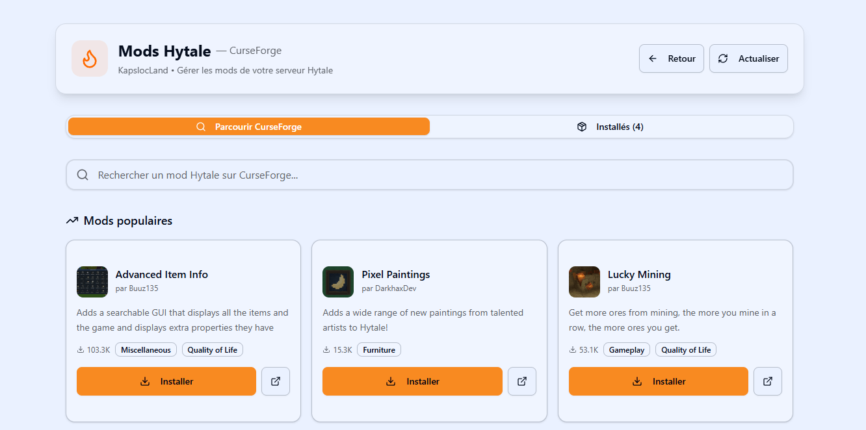Click the Gameplay tag on Lucky Mining
The width and height of the screenshot is (866, 430).
click(627, 350)
